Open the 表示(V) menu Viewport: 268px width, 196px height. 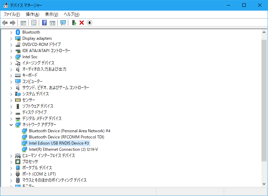pyautogui.click(x=51, y=14)
